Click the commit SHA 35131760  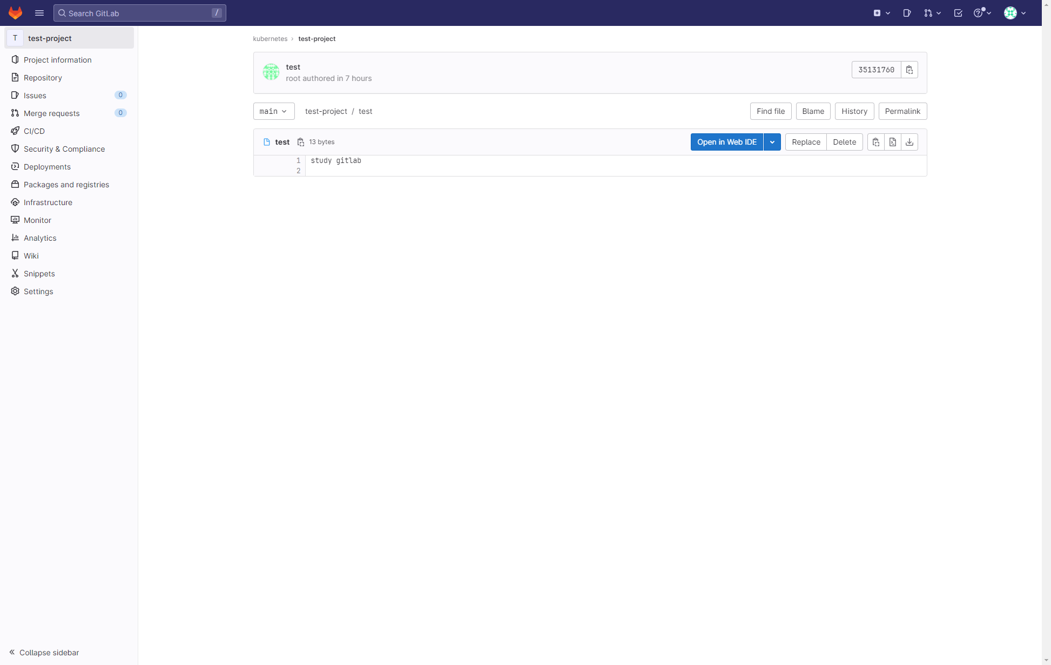[876, 70]
